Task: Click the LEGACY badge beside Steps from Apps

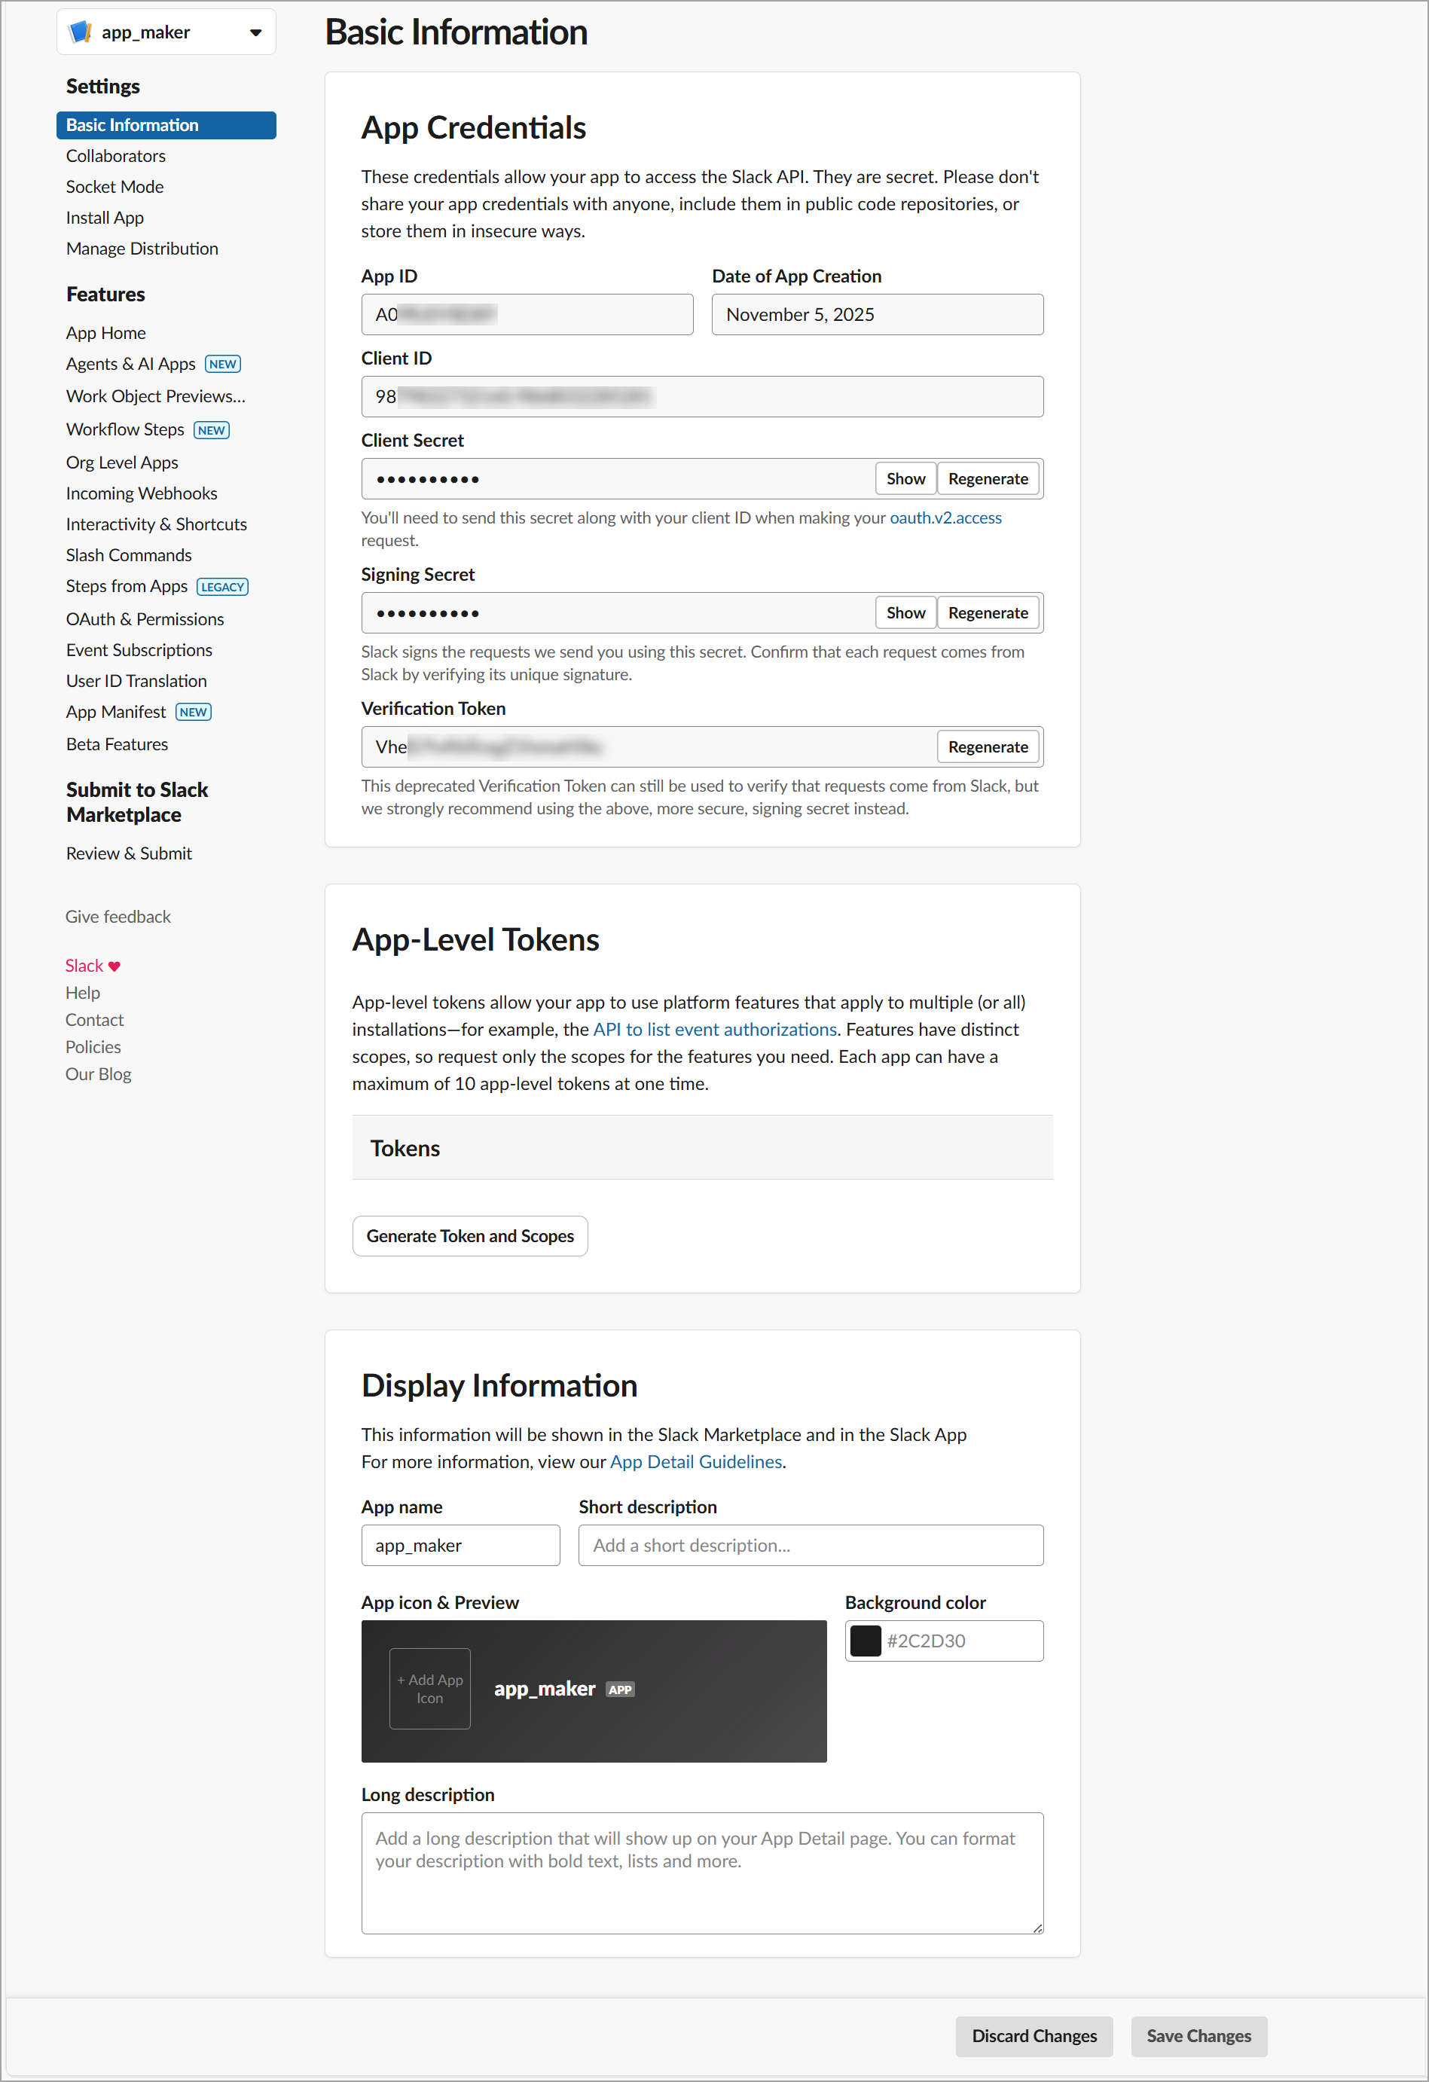Action: [222, 587]
